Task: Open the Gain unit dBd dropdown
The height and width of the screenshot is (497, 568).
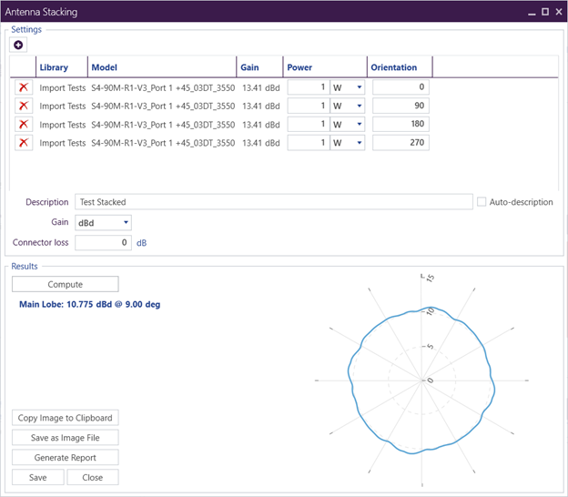Action: pyautogui.click(x=103, y=222)
